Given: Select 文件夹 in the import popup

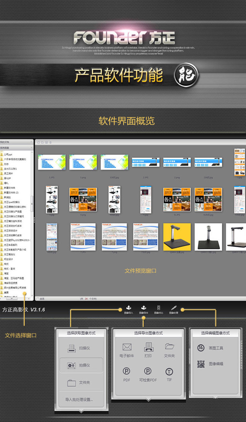Looking at the screenshot, I should [x=79, y=382].
